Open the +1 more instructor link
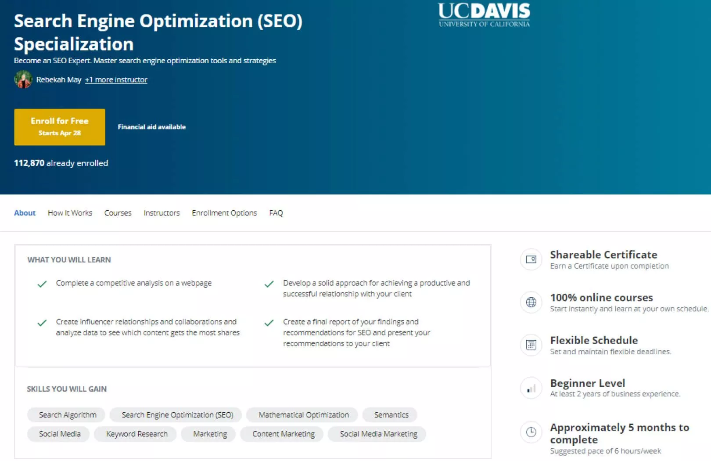This screenshot has width=711, height=461. 116,79
